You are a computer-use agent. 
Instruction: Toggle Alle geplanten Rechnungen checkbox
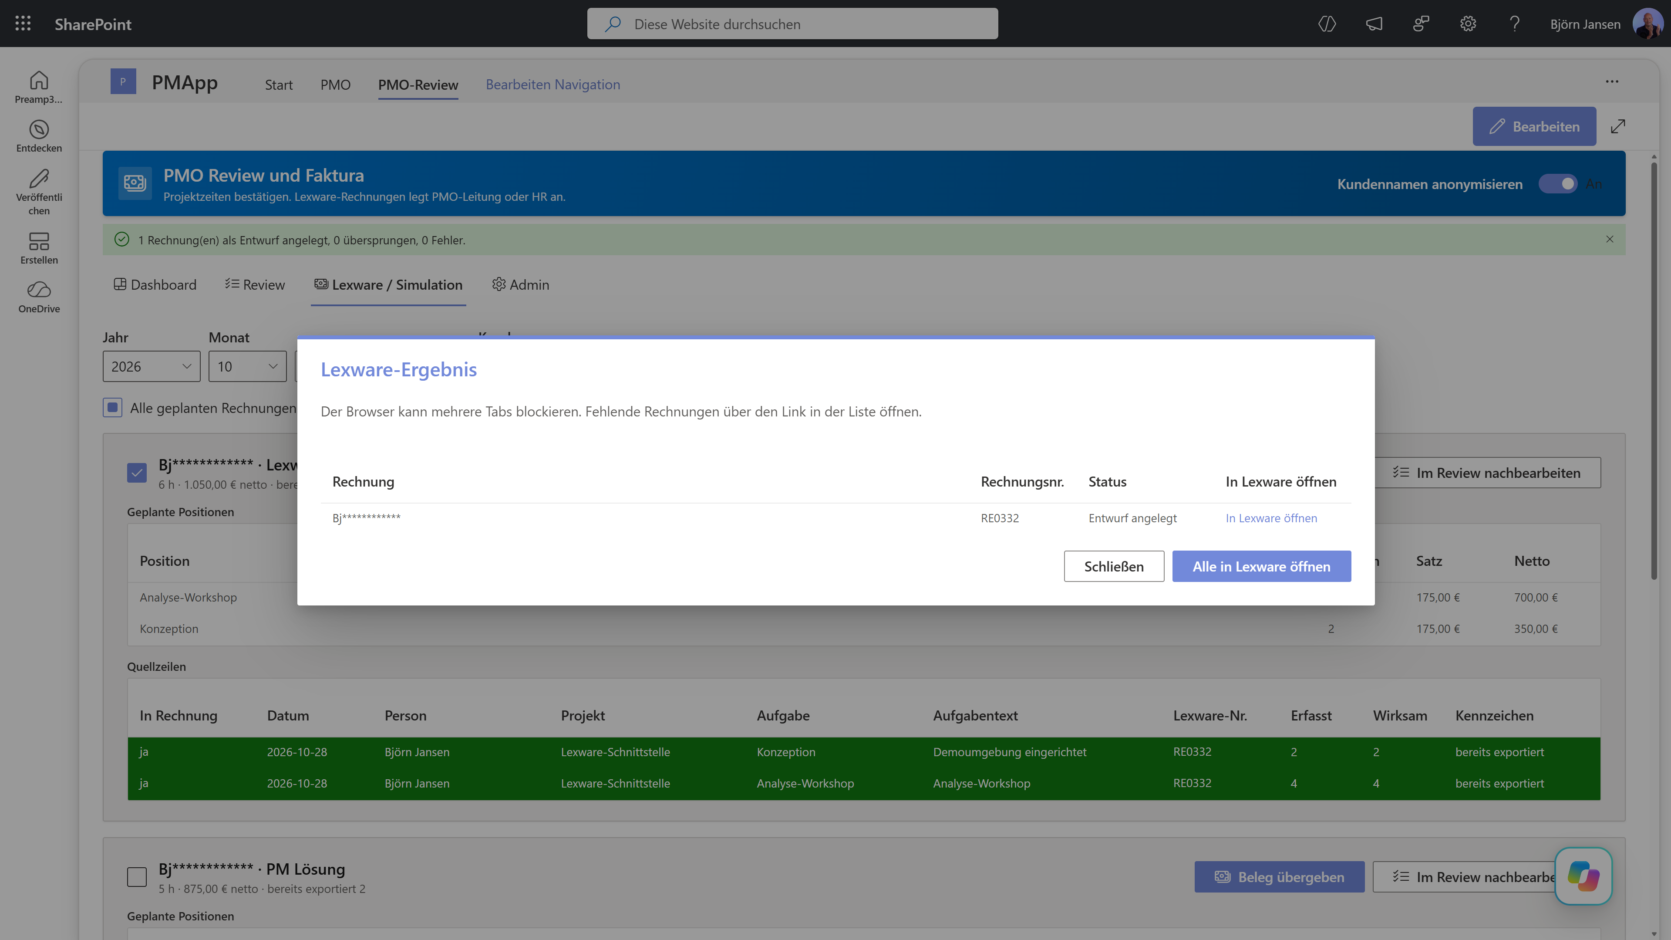coord(112,408)
